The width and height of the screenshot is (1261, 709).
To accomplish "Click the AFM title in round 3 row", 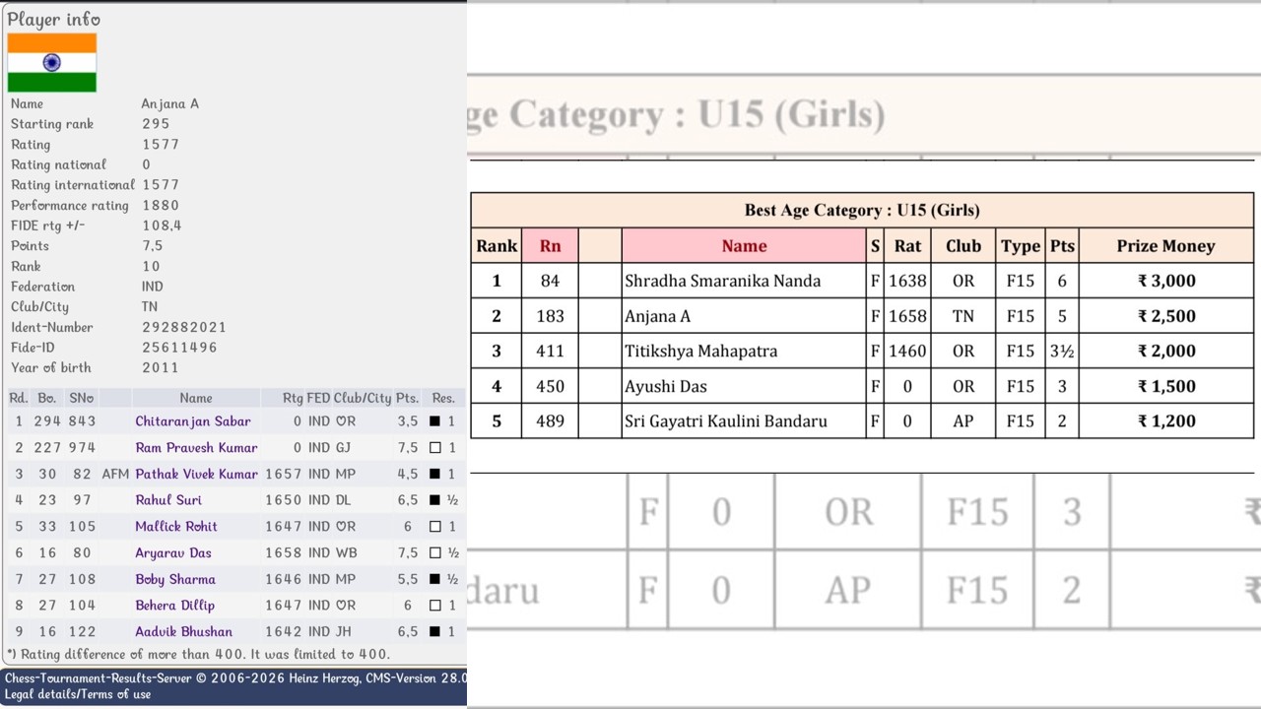I will (115, 474).
